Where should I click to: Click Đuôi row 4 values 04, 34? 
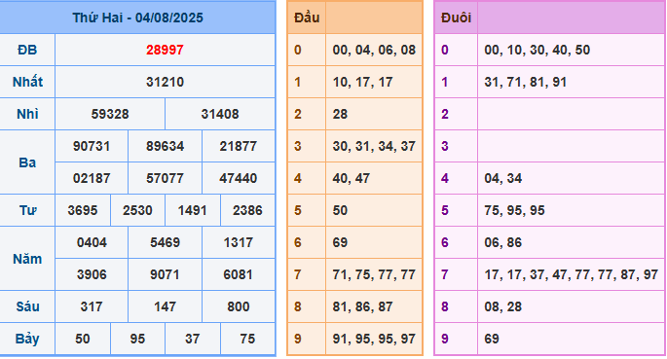coord(502,178)
